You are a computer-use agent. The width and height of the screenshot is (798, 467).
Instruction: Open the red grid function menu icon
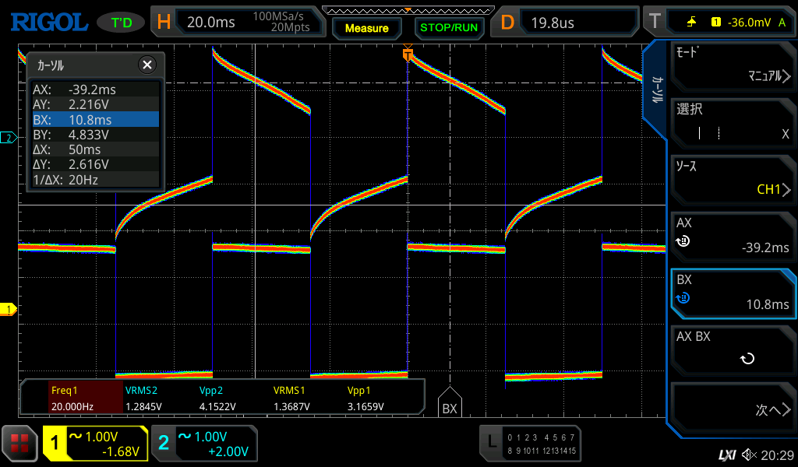[19, 444]
